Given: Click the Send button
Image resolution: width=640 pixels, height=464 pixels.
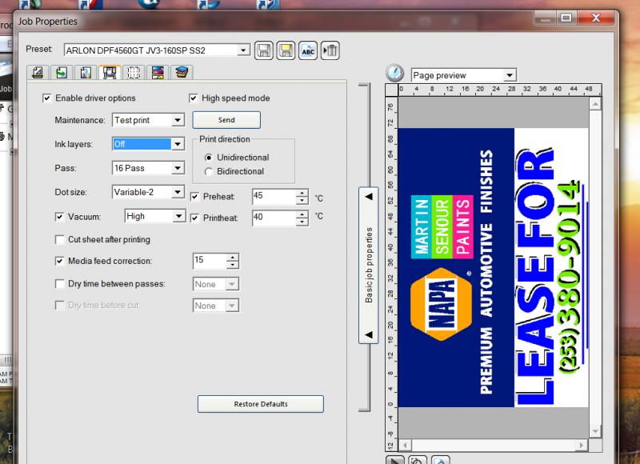Looking at the screenshot, I should pyautogui.click(x=226, y=120).
